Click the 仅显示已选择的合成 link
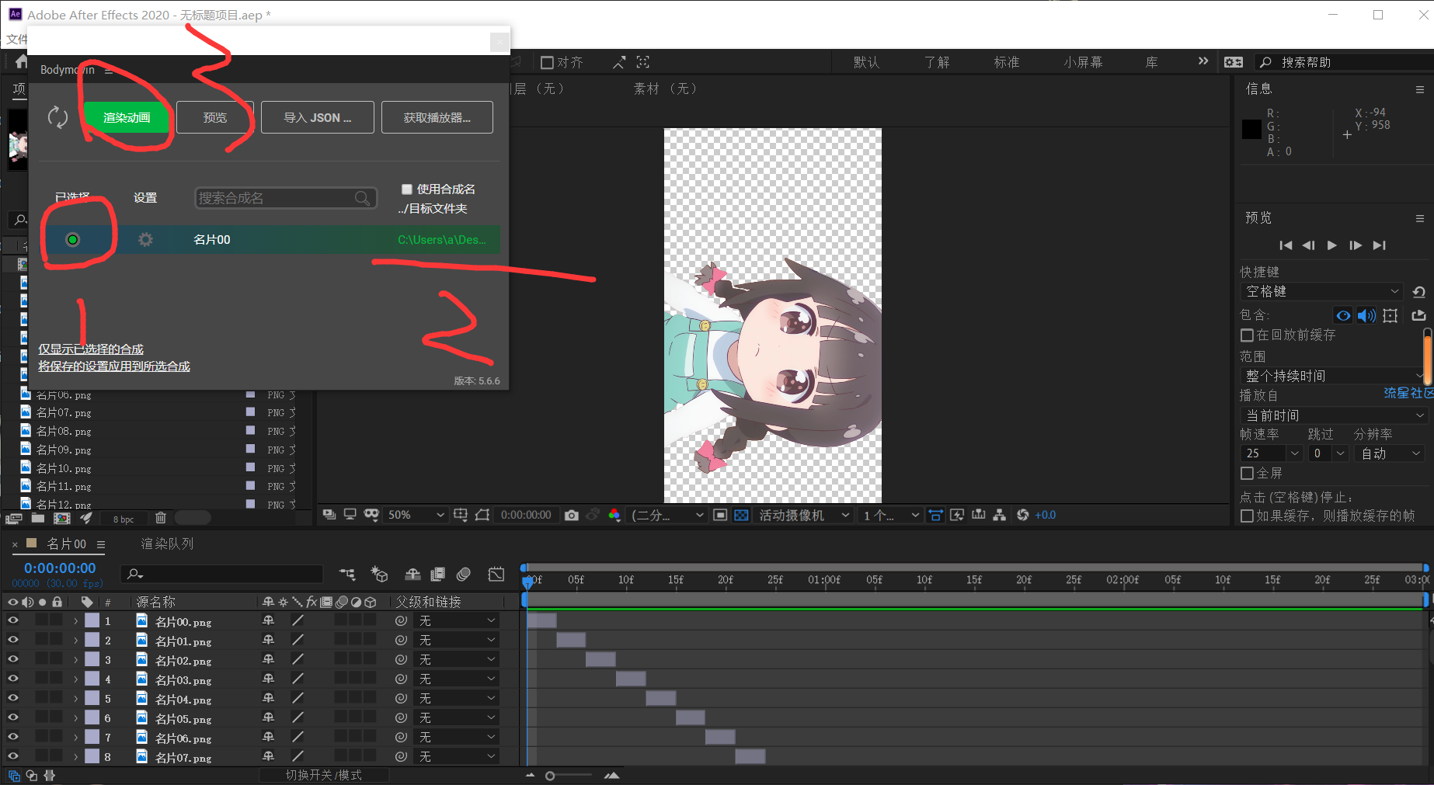This screenshot has height=785, width=1434. tap(91, 349)
